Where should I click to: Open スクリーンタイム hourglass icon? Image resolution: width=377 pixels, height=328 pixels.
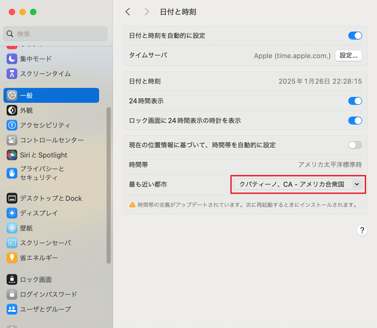[x=12, y=74]
